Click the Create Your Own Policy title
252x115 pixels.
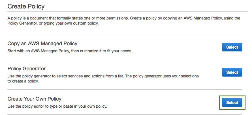[x=34, y=99]
